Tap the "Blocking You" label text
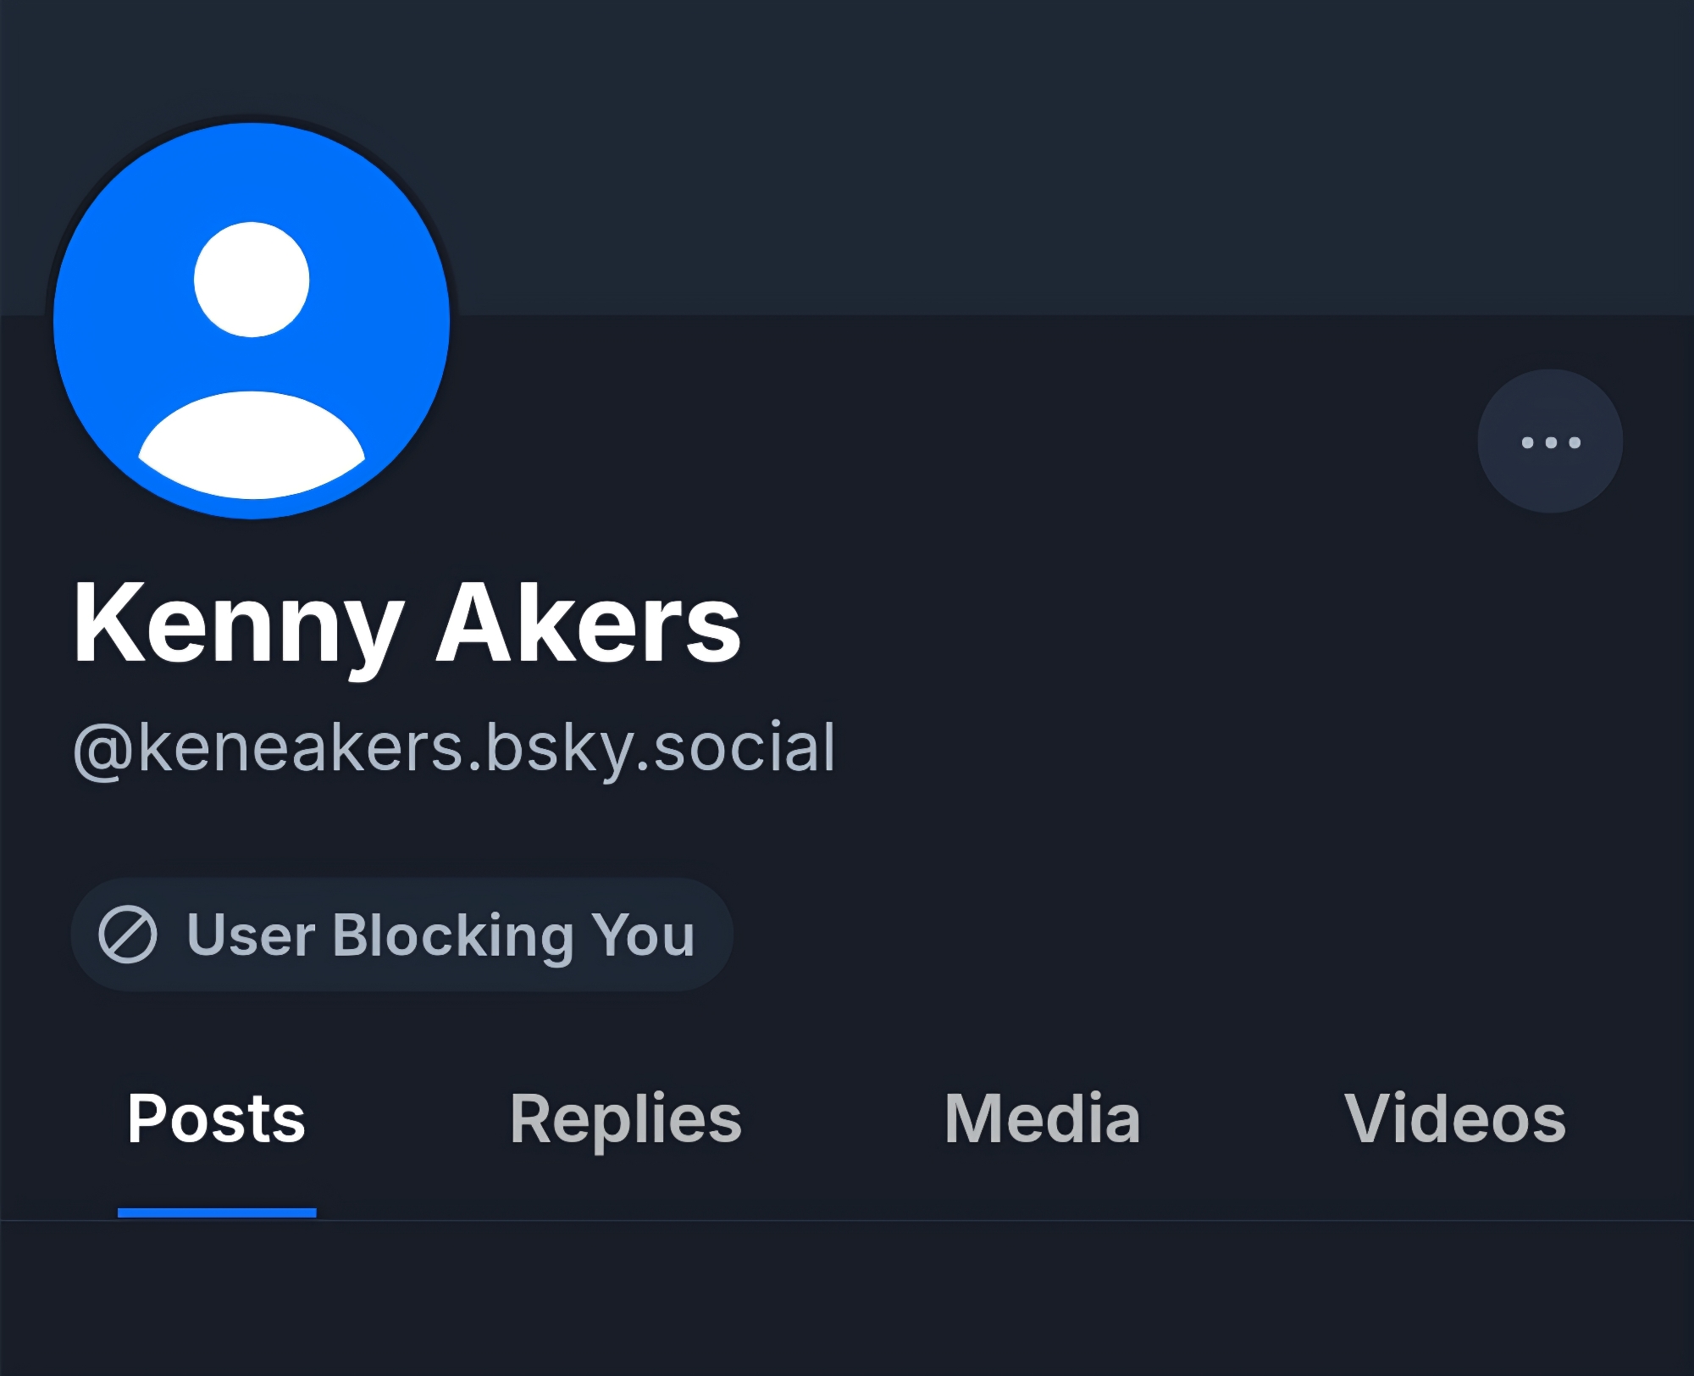 tap(513, 935)
